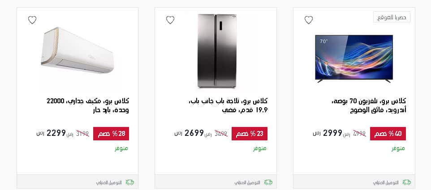Viewport: 431px width, 190px height.
Task: Open the white air conditioner product image
Action: [x=77, y=50]
